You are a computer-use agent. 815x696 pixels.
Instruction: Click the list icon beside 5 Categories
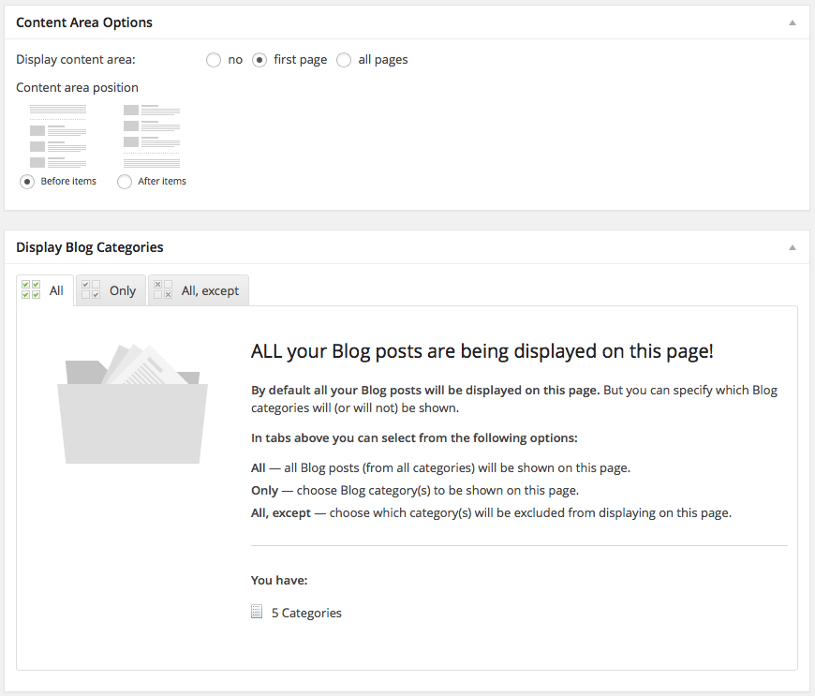tap(258, 613)
